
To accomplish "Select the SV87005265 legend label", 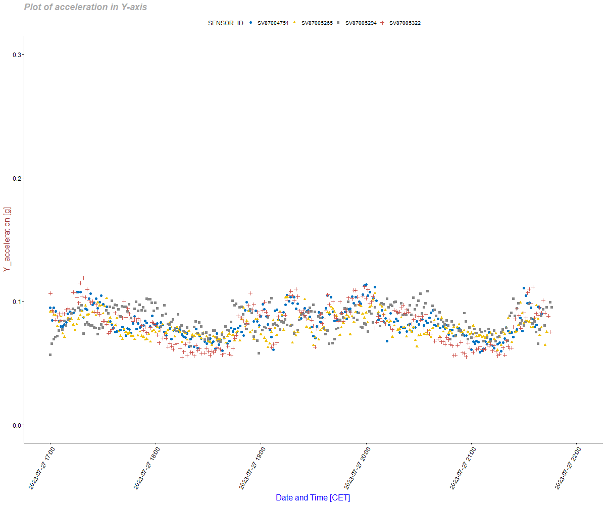I will coord(317,23).
